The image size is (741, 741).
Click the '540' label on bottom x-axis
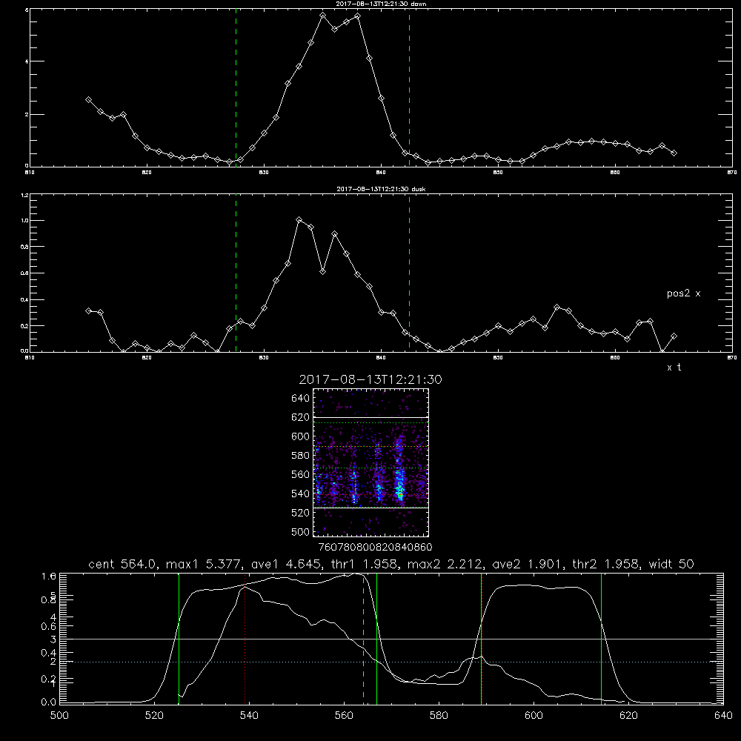coord(249,716)
